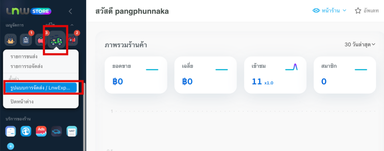The height and width of the screenshot is (151, 384).
Task: Select รายการรอจัดส่ง menu item
Action: coord(27,67)
